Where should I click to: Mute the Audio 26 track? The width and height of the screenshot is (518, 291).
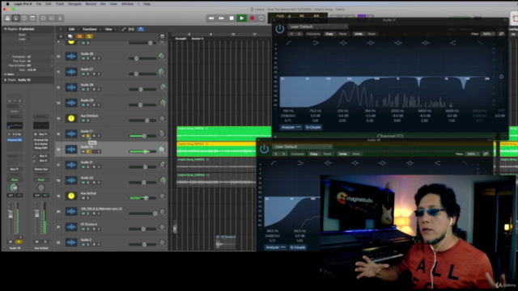[x=83, y=58]
